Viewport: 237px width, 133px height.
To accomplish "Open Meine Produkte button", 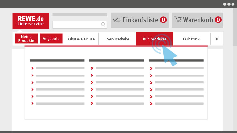I will tap(26, 39).
